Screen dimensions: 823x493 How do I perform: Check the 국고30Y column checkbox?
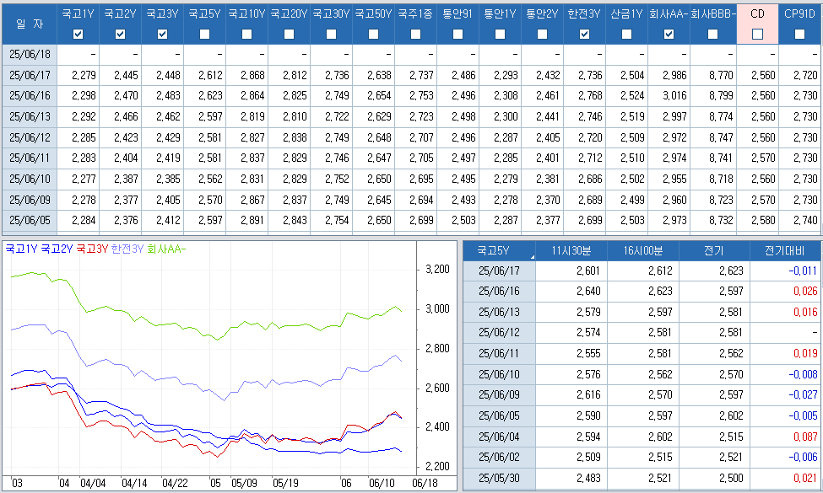[332, 34]
